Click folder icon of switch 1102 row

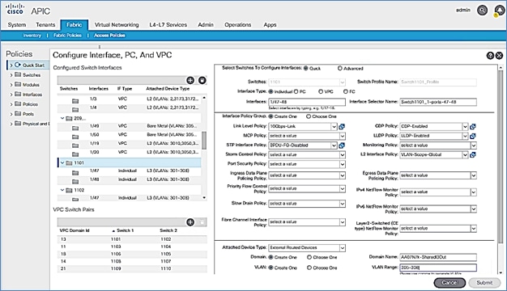[x=69, y=190]
